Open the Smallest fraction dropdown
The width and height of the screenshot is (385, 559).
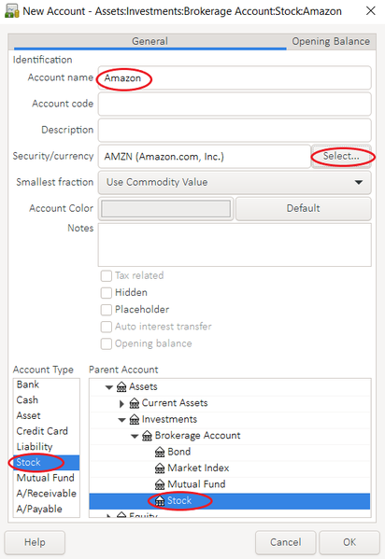(235, 182)
